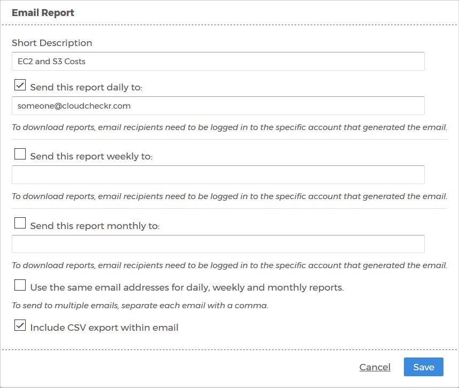This screenshot has width=459, height=388.
Task: Click the 'Send this report daily to' label
Action: click(x=86, y=87)
